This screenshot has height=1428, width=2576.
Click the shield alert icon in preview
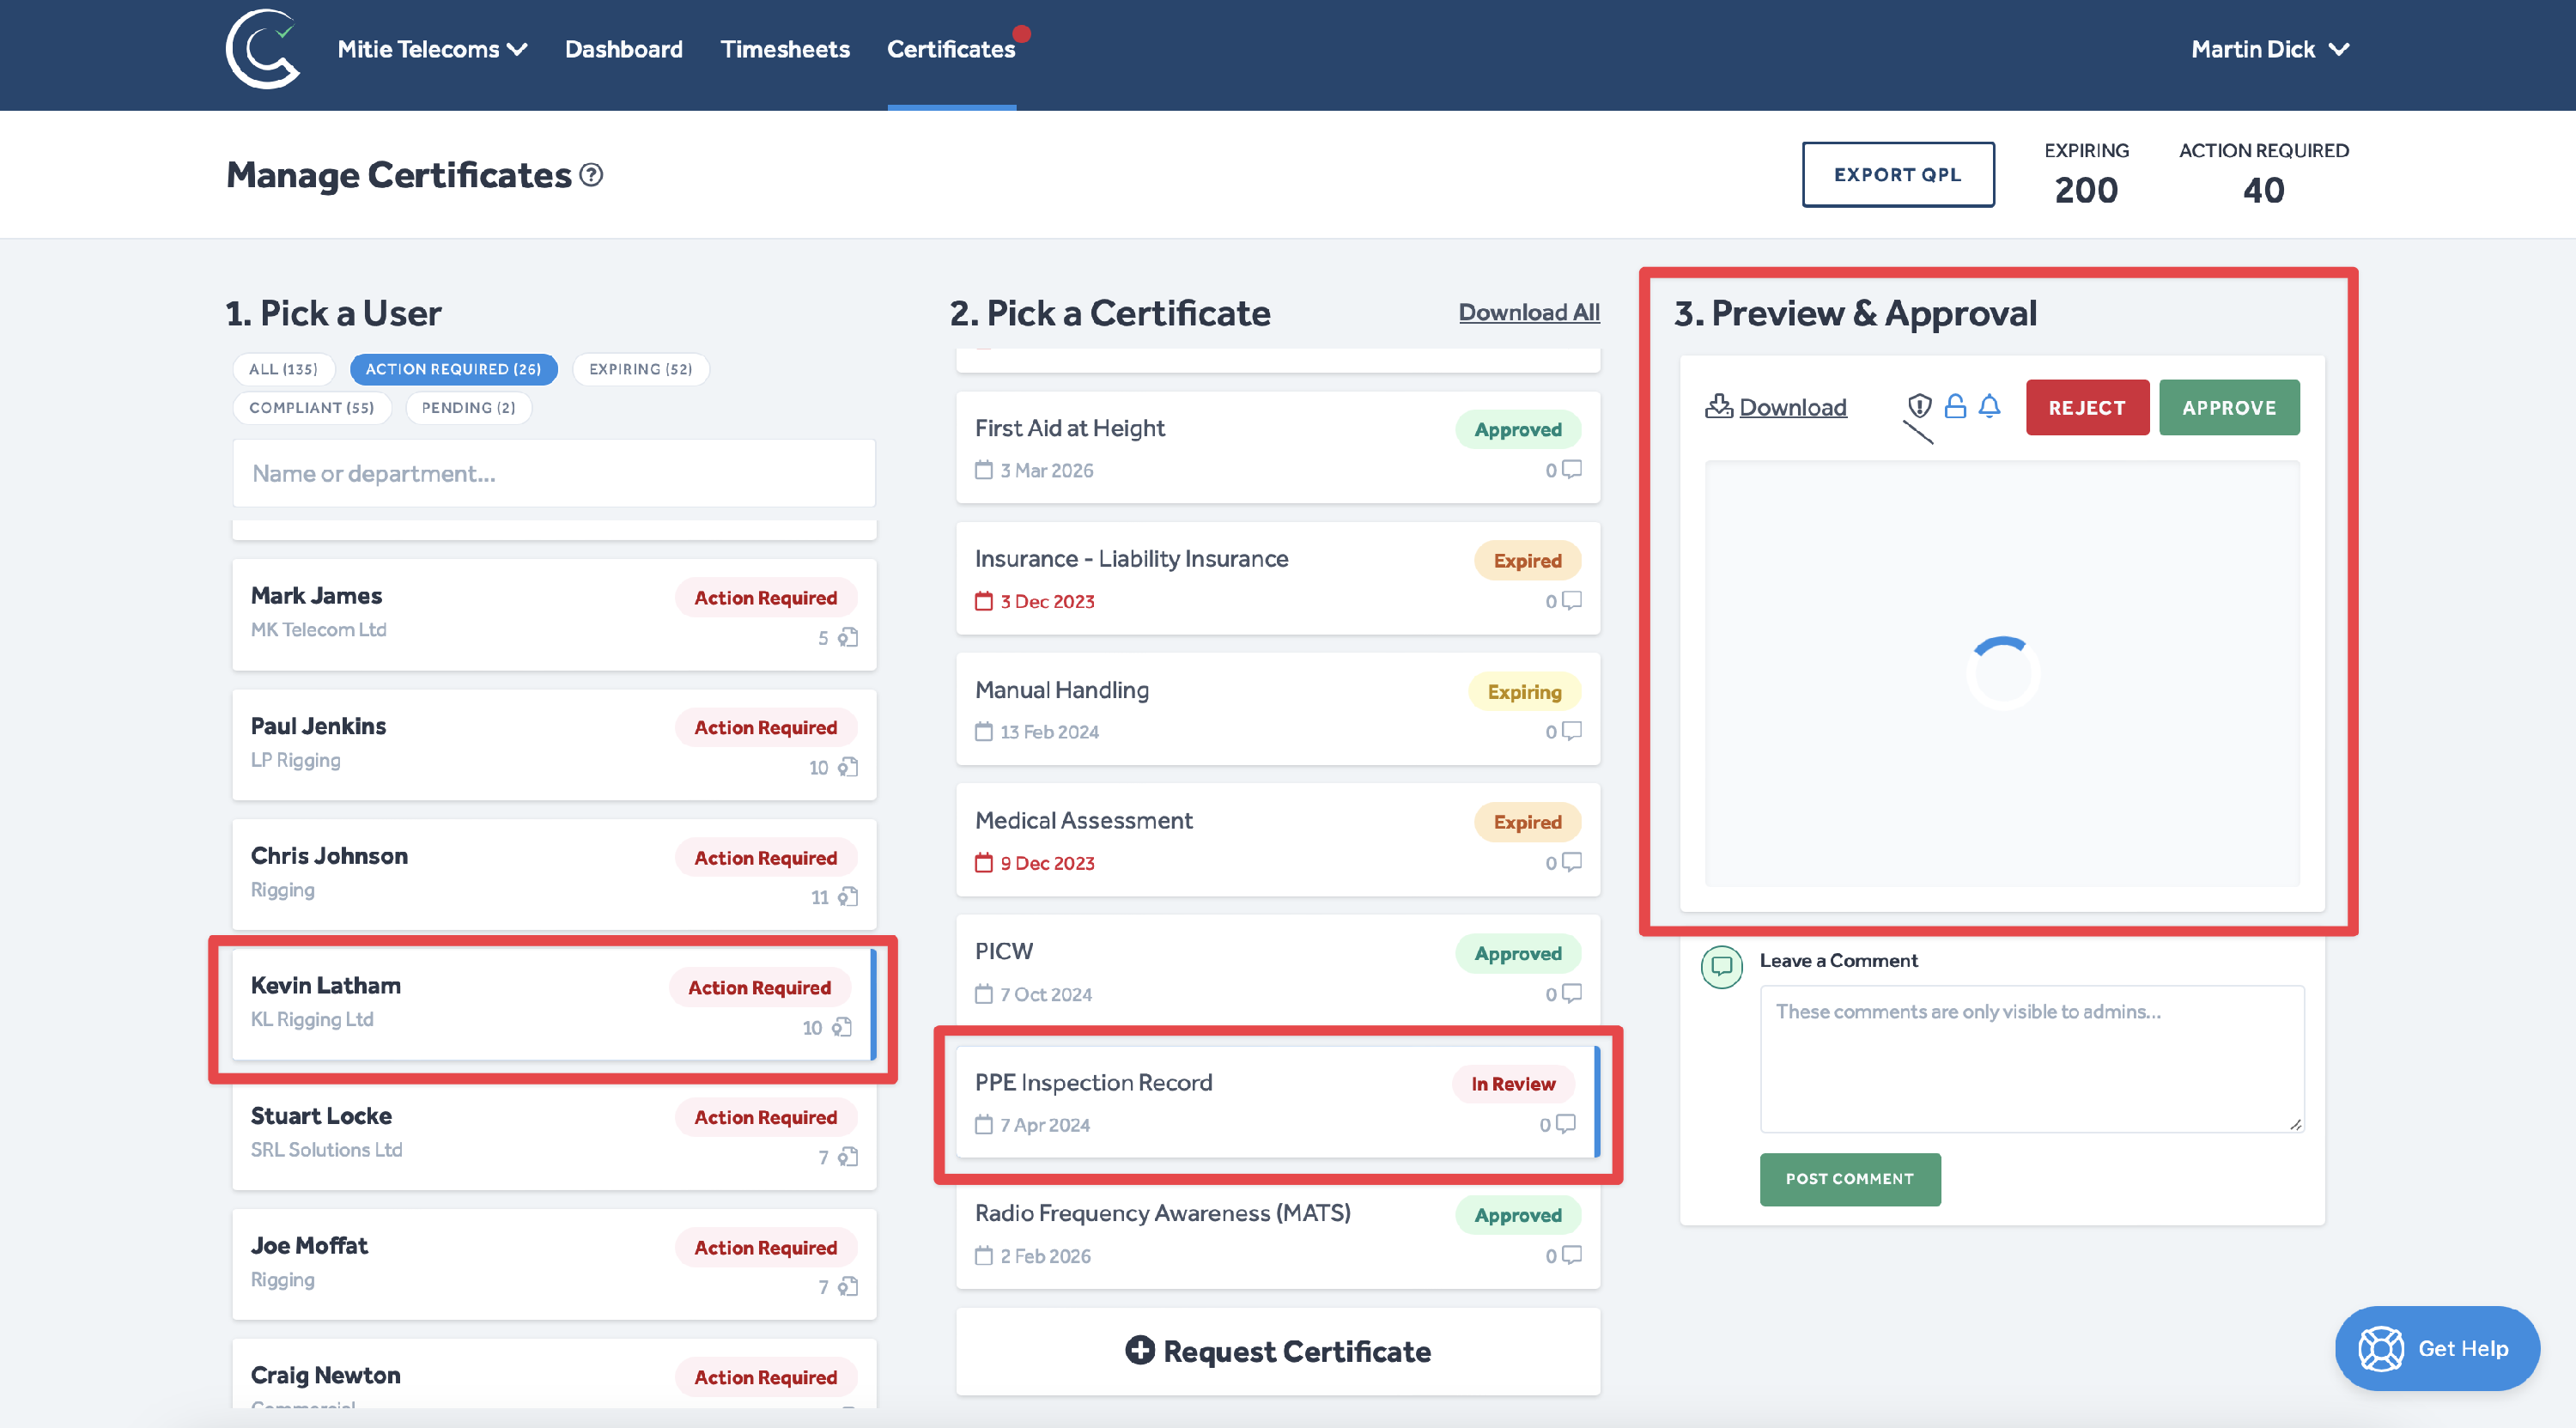coord(1919,406)
